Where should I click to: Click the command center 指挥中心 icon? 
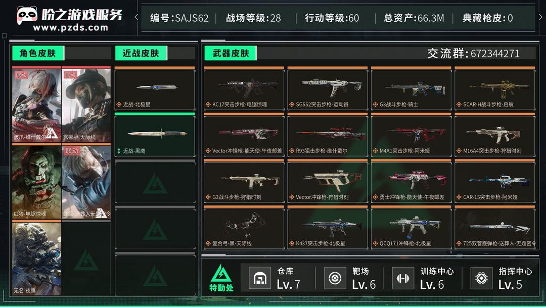pyautogui.click(x=482, y=278)
